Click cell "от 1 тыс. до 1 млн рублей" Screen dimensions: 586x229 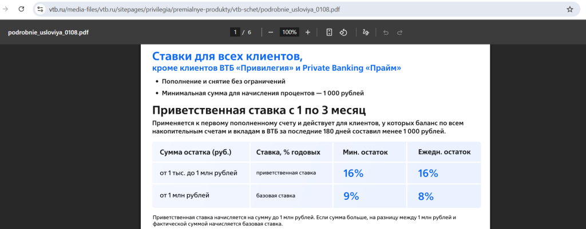(x=199, y=173)
